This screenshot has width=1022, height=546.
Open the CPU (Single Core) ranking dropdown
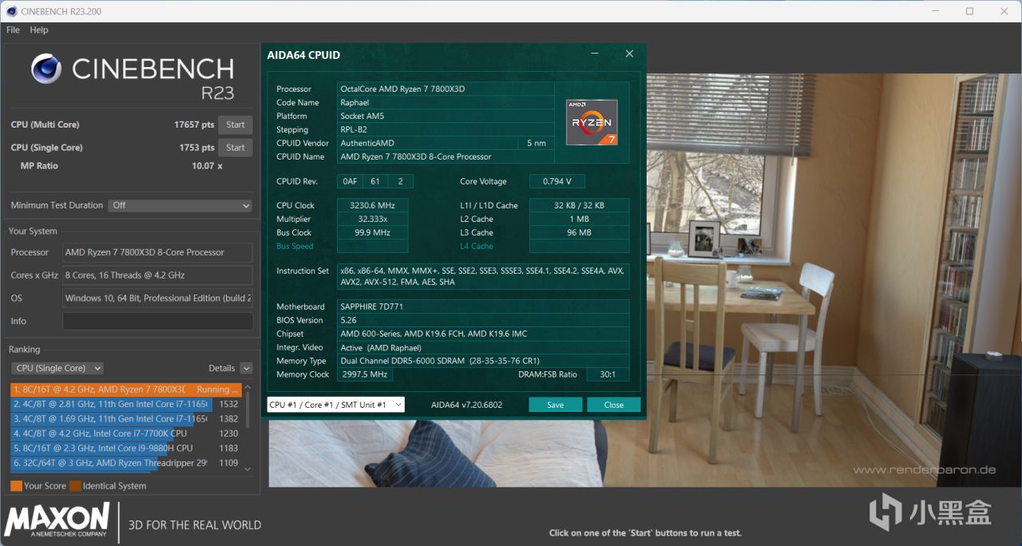(57, 368)
